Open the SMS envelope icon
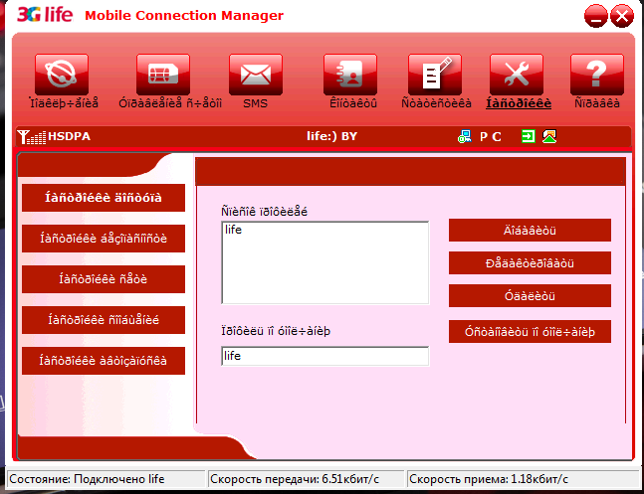 [256, 75]
